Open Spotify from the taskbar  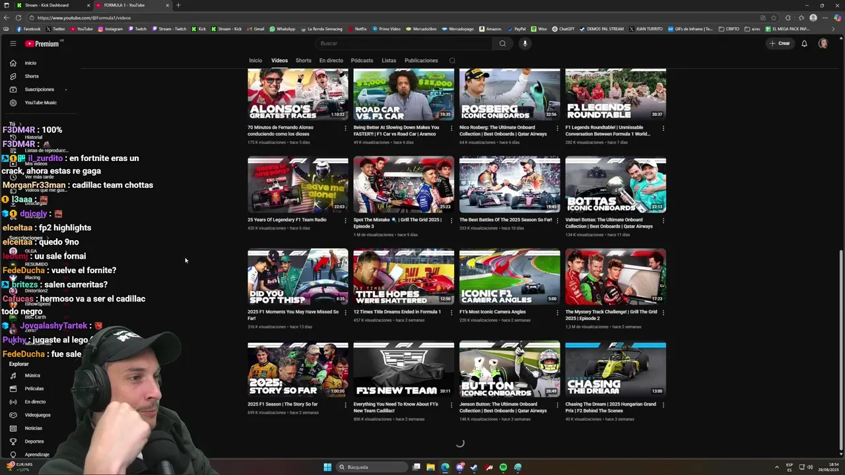pos(503,467)
